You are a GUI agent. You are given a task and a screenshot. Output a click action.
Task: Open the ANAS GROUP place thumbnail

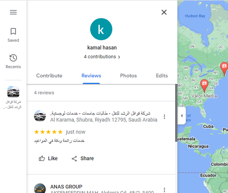[x=40, y=188]
